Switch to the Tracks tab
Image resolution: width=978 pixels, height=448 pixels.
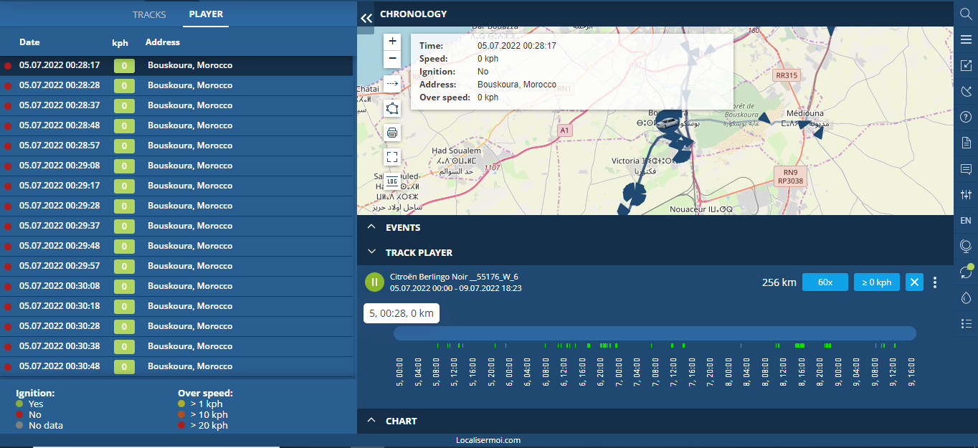tap(149, 14)
